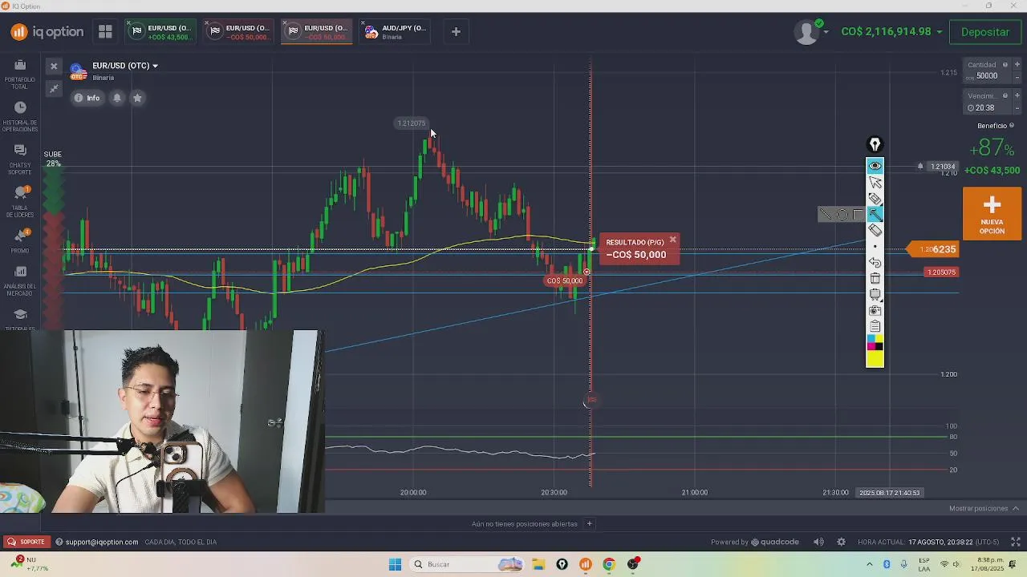Screen dimensions: 1027x577
Task: Pick the cyan color swatch
Action: 871,339
